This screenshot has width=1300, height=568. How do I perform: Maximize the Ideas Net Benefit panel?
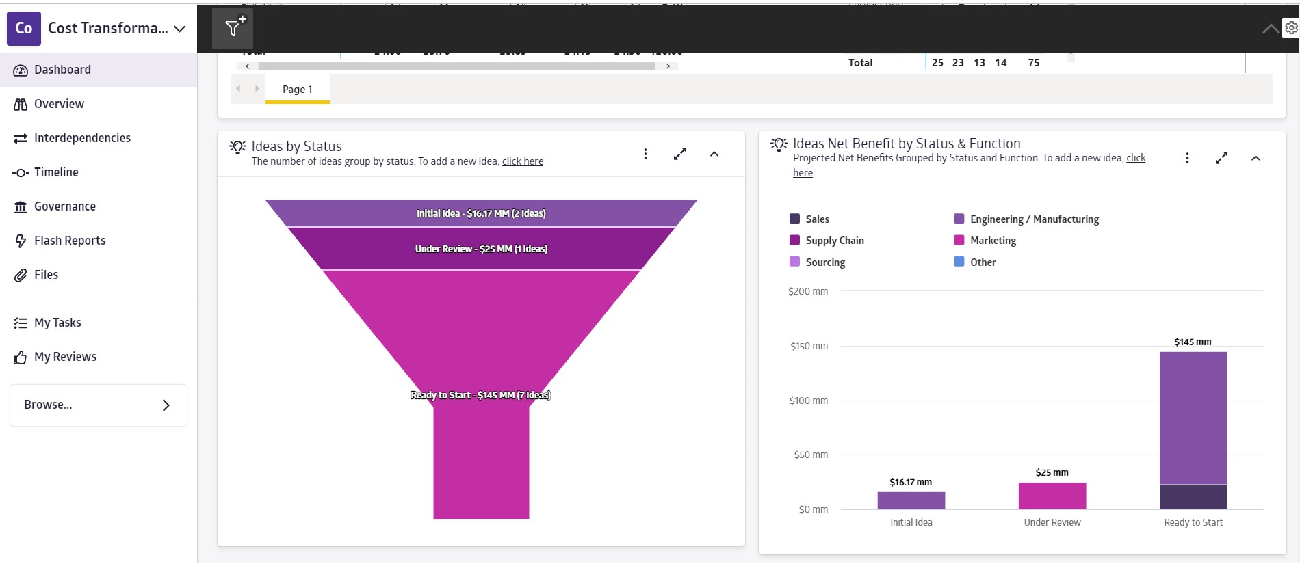1221,158
